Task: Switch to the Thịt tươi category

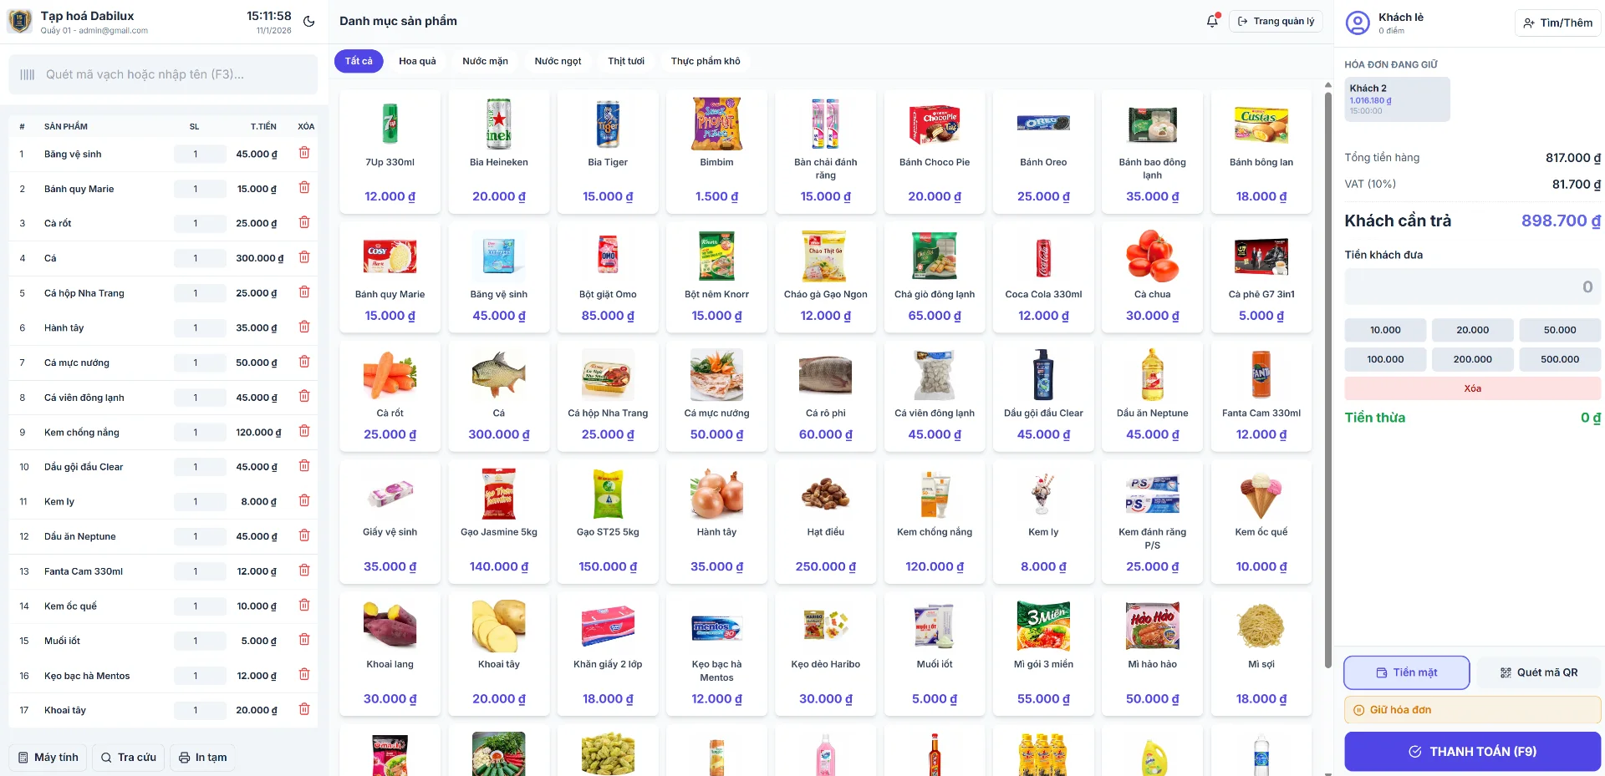Action: 626,61
